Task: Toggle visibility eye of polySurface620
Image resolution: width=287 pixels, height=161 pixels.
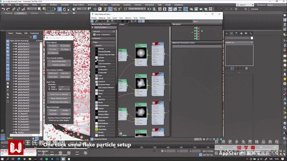Action: pos(14,62)
